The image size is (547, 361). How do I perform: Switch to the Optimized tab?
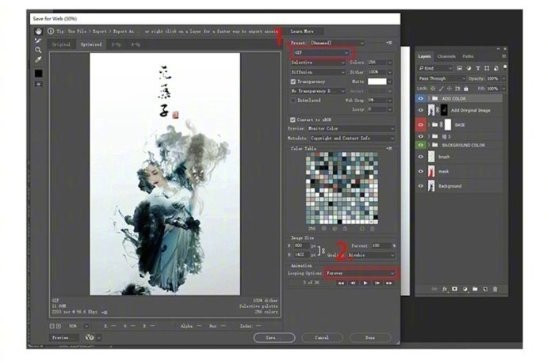click(x=91, y=44)
